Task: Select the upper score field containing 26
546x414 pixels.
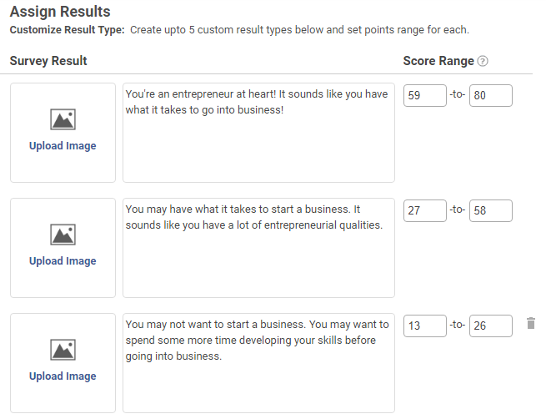Action: tap(490, 326)
